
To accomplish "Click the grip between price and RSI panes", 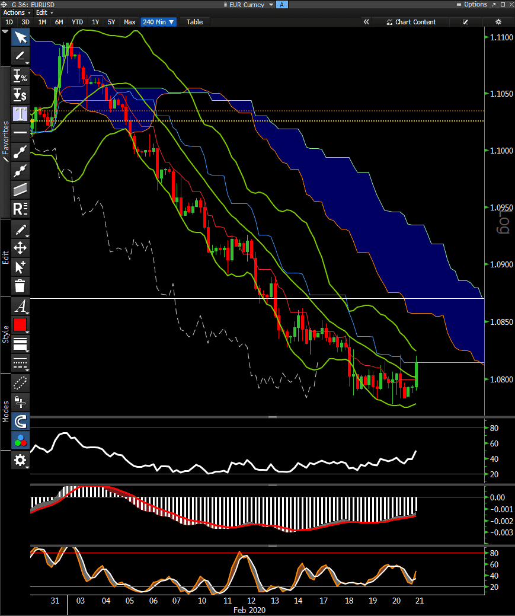I will tap(273, 417).
